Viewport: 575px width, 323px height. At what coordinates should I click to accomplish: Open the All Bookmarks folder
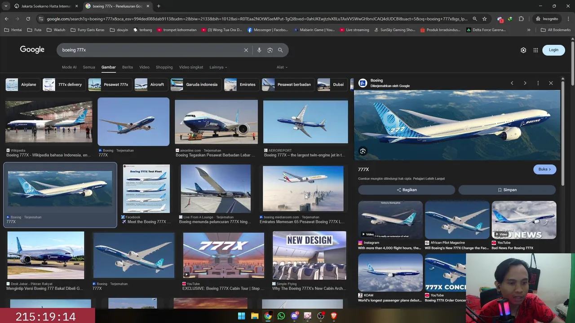point(555,30)
